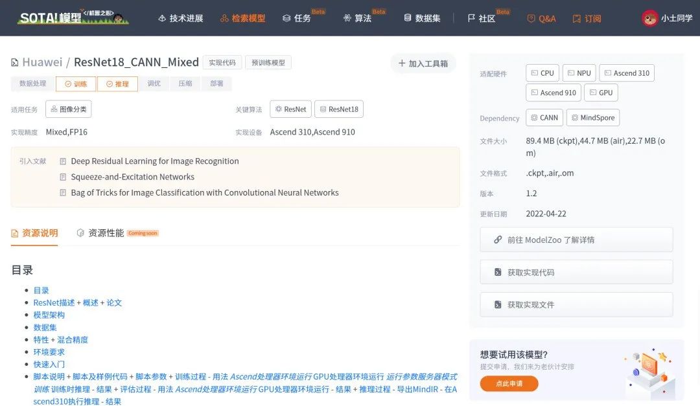Open the 订阅 page

point(587,18)
